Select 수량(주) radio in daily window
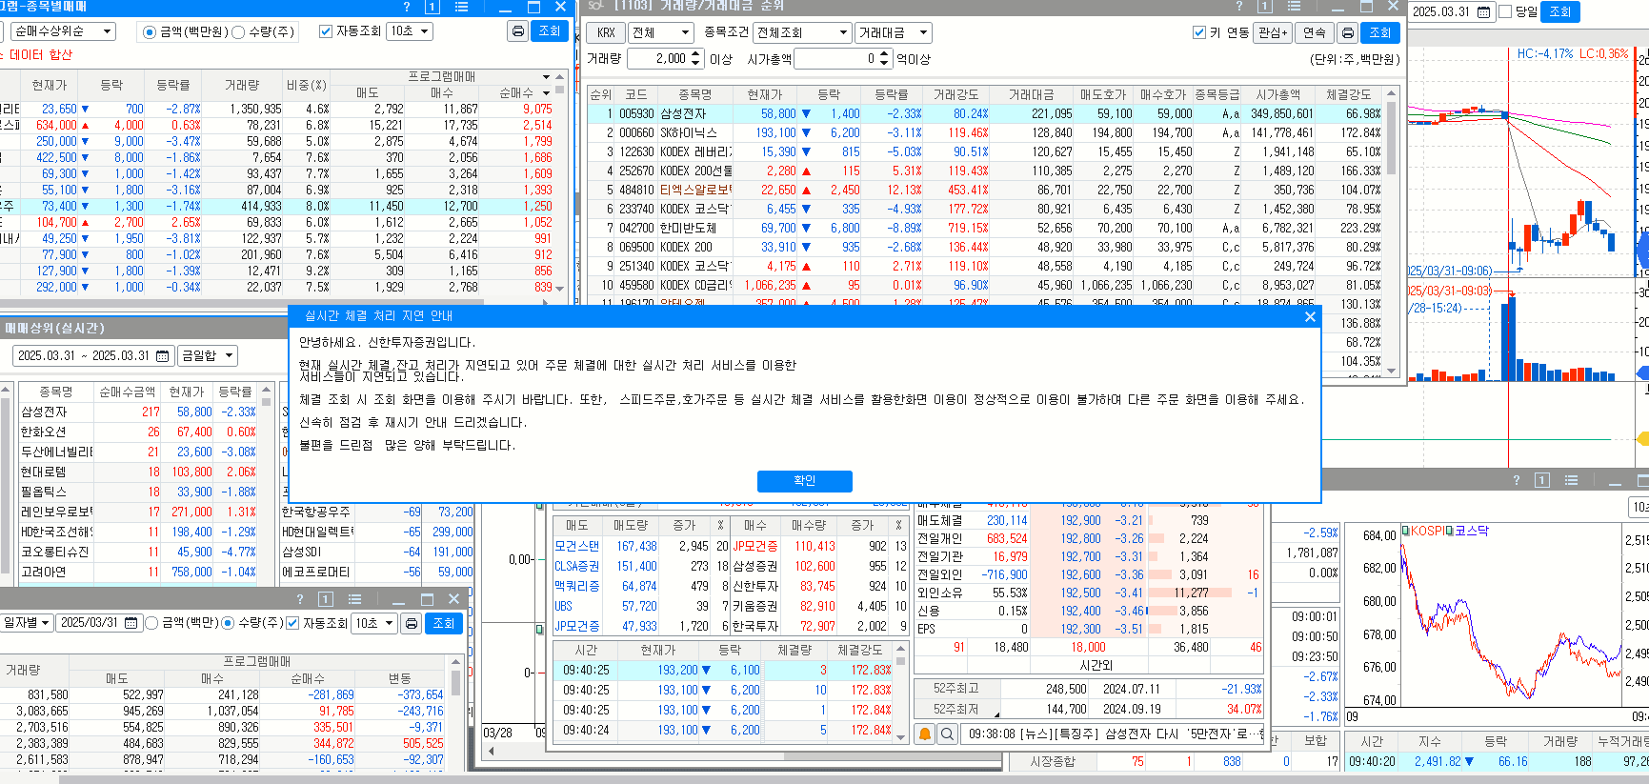This screenshot has width=1649, height=784. [x=228, y=623]
